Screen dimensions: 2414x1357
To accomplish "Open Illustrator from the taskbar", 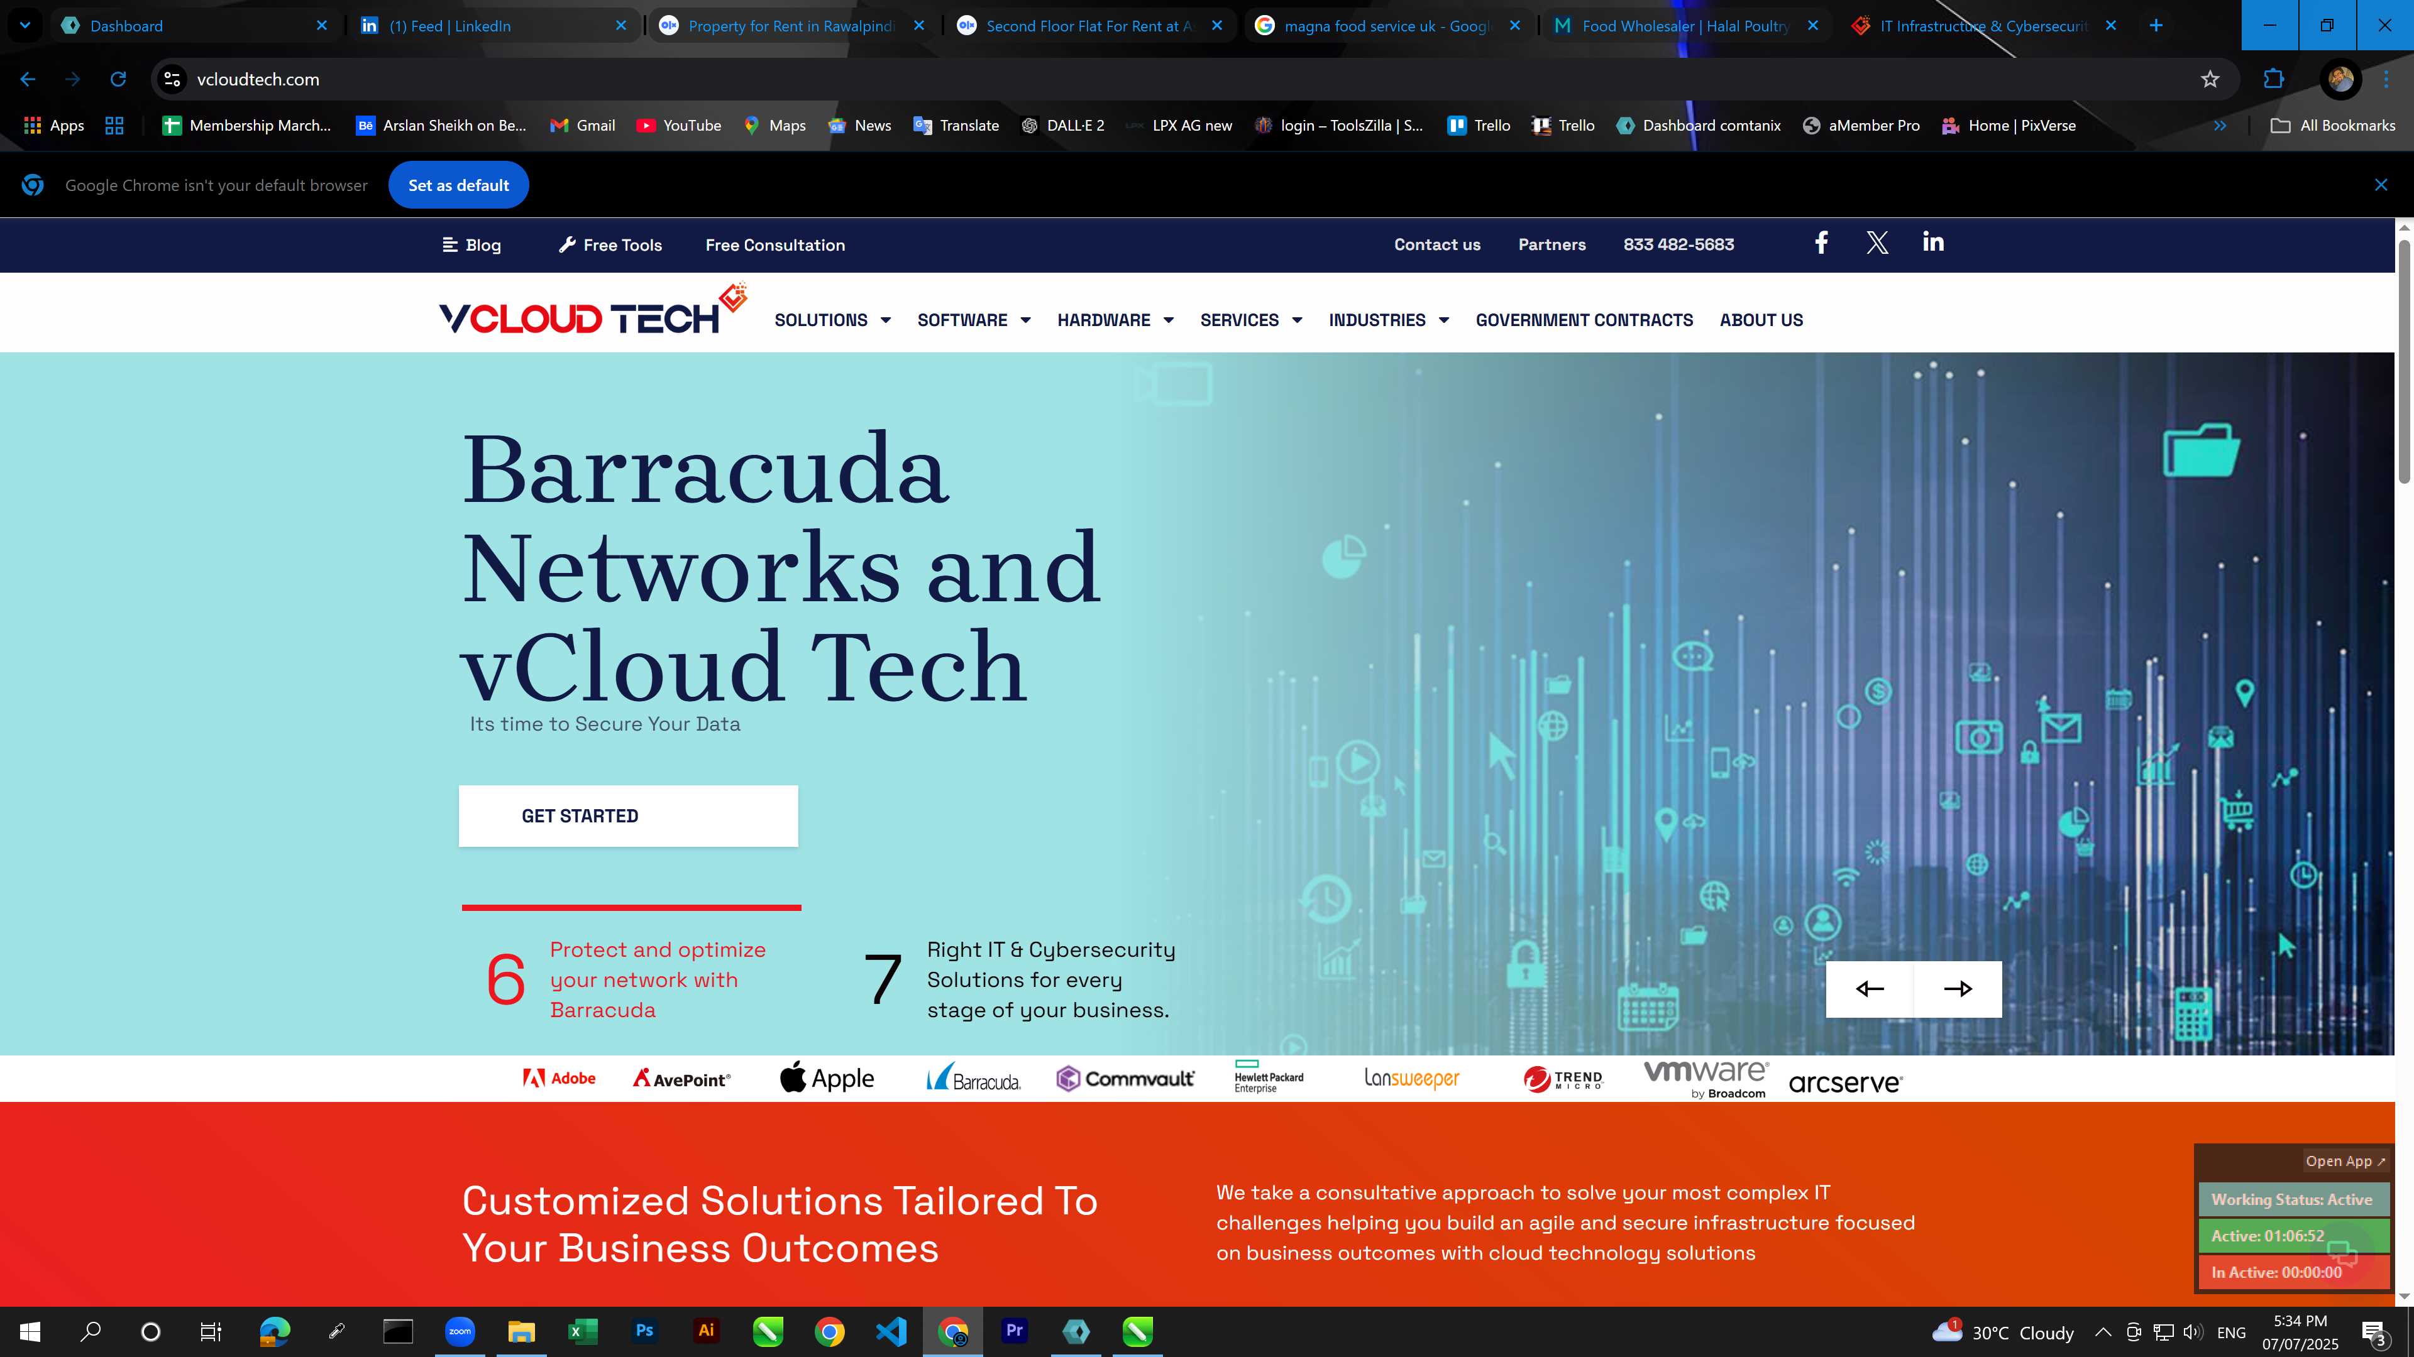I will [x=705, y=1331].
